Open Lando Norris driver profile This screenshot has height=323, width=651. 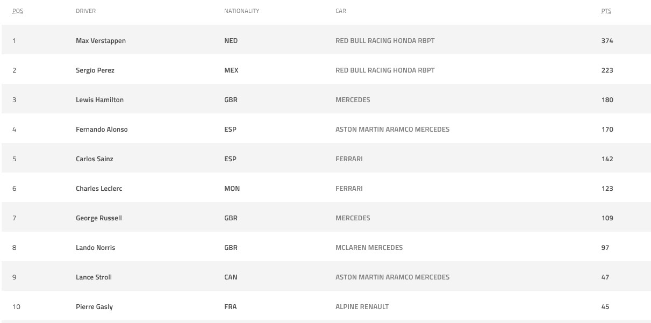96,248
